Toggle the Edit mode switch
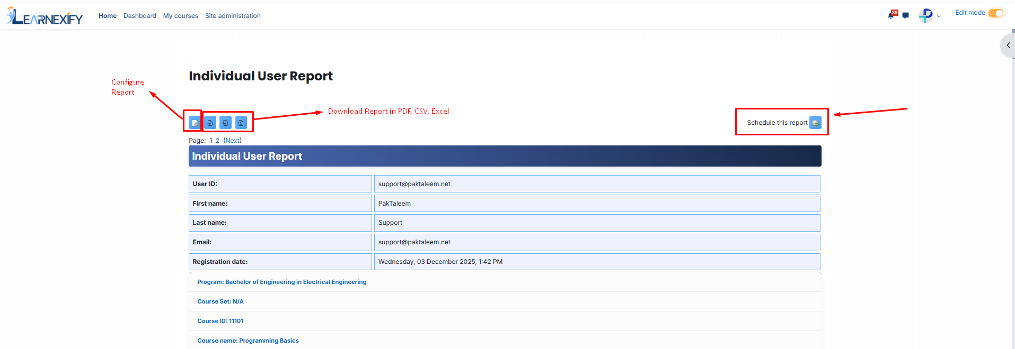Image resolution: width=1015 pixels, height=349 pixels. pyautogui.click(x=996, y=13)
